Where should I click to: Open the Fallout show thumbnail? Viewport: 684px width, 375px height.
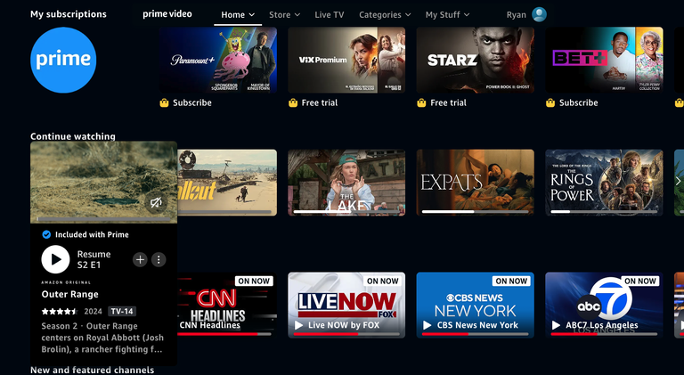[x=227, y=183]
